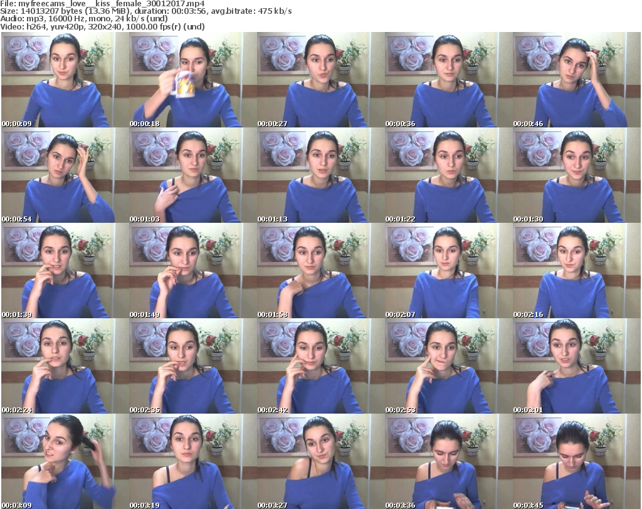Select the thumbnail stamped 00:02:07
This screenshot has width=642, height=509.
click(x=448, y=271)
